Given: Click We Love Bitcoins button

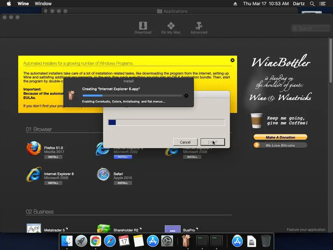Looking at the screenshot, I should pos(280,145).
